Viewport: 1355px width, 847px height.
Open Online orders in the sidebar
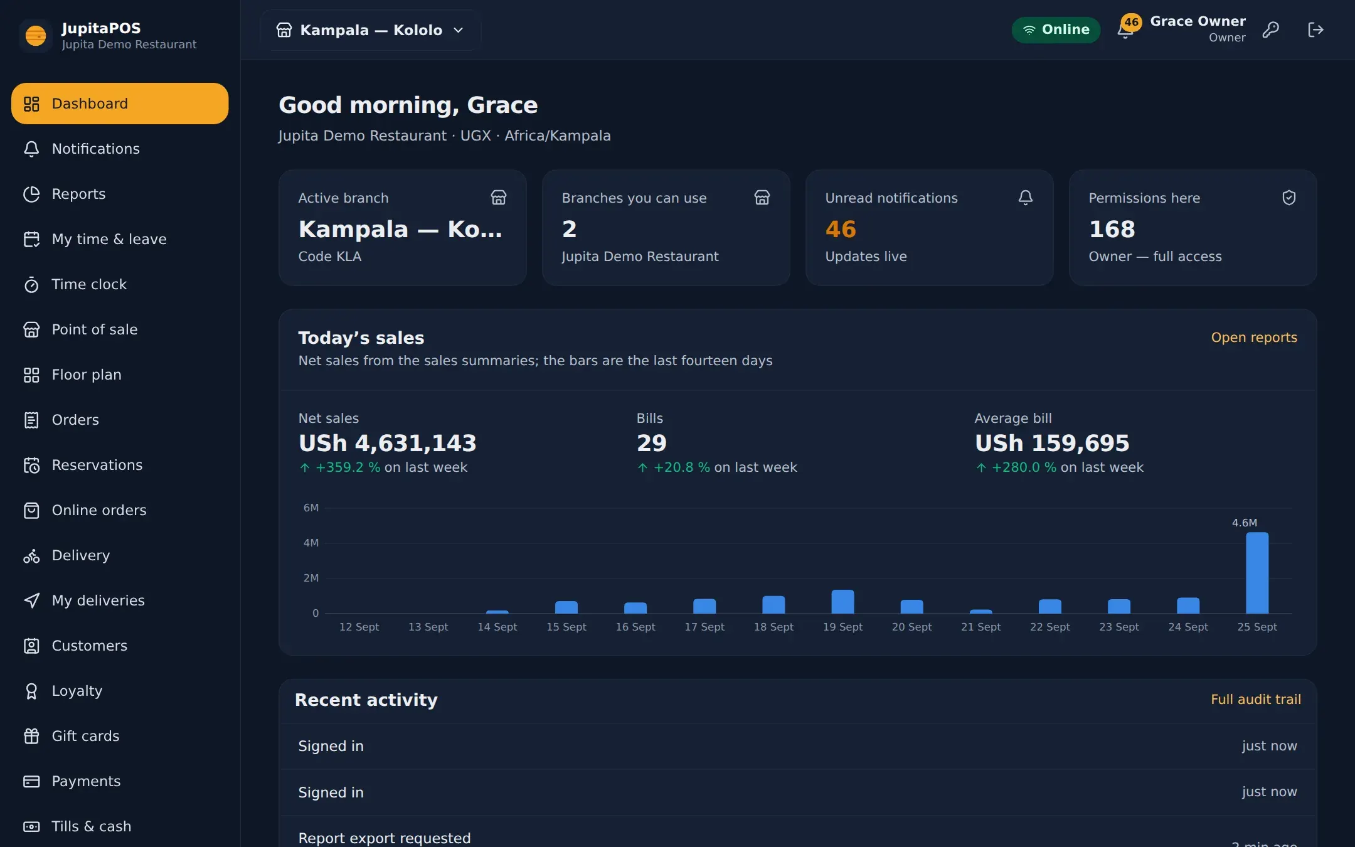coord(120,510)
